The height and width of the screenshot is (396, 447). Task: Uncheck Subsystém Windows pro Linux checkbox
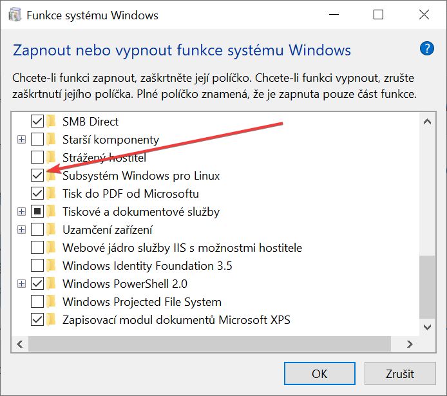[37, 176]
